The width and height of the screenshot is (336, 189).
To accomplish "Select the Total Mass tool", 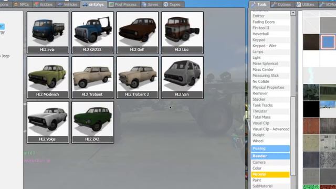I will pos(270,117).
